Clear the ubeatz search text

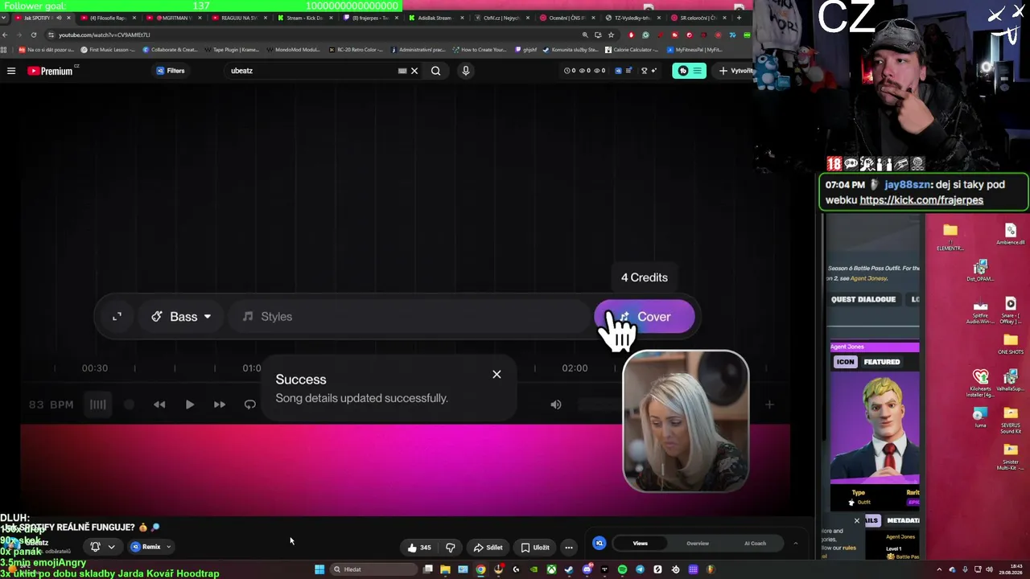tap(414, 71)
